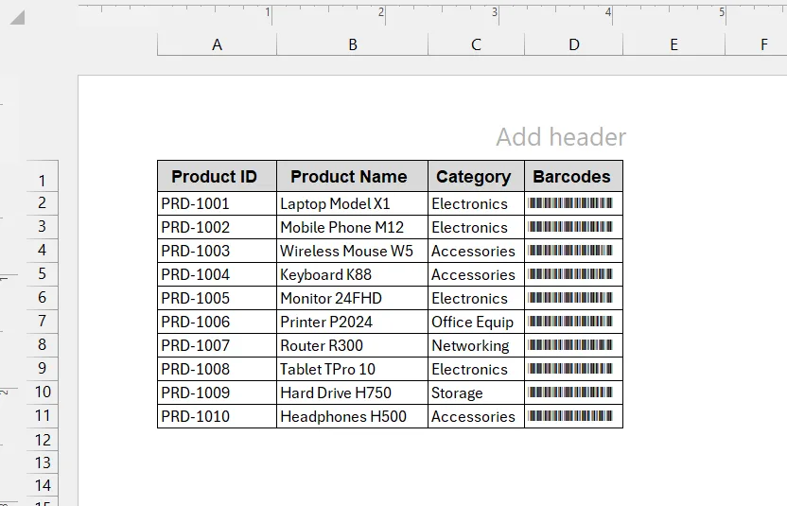This screenshot has height=506, width=787.
Task: Select column A header
Action: 217,44
